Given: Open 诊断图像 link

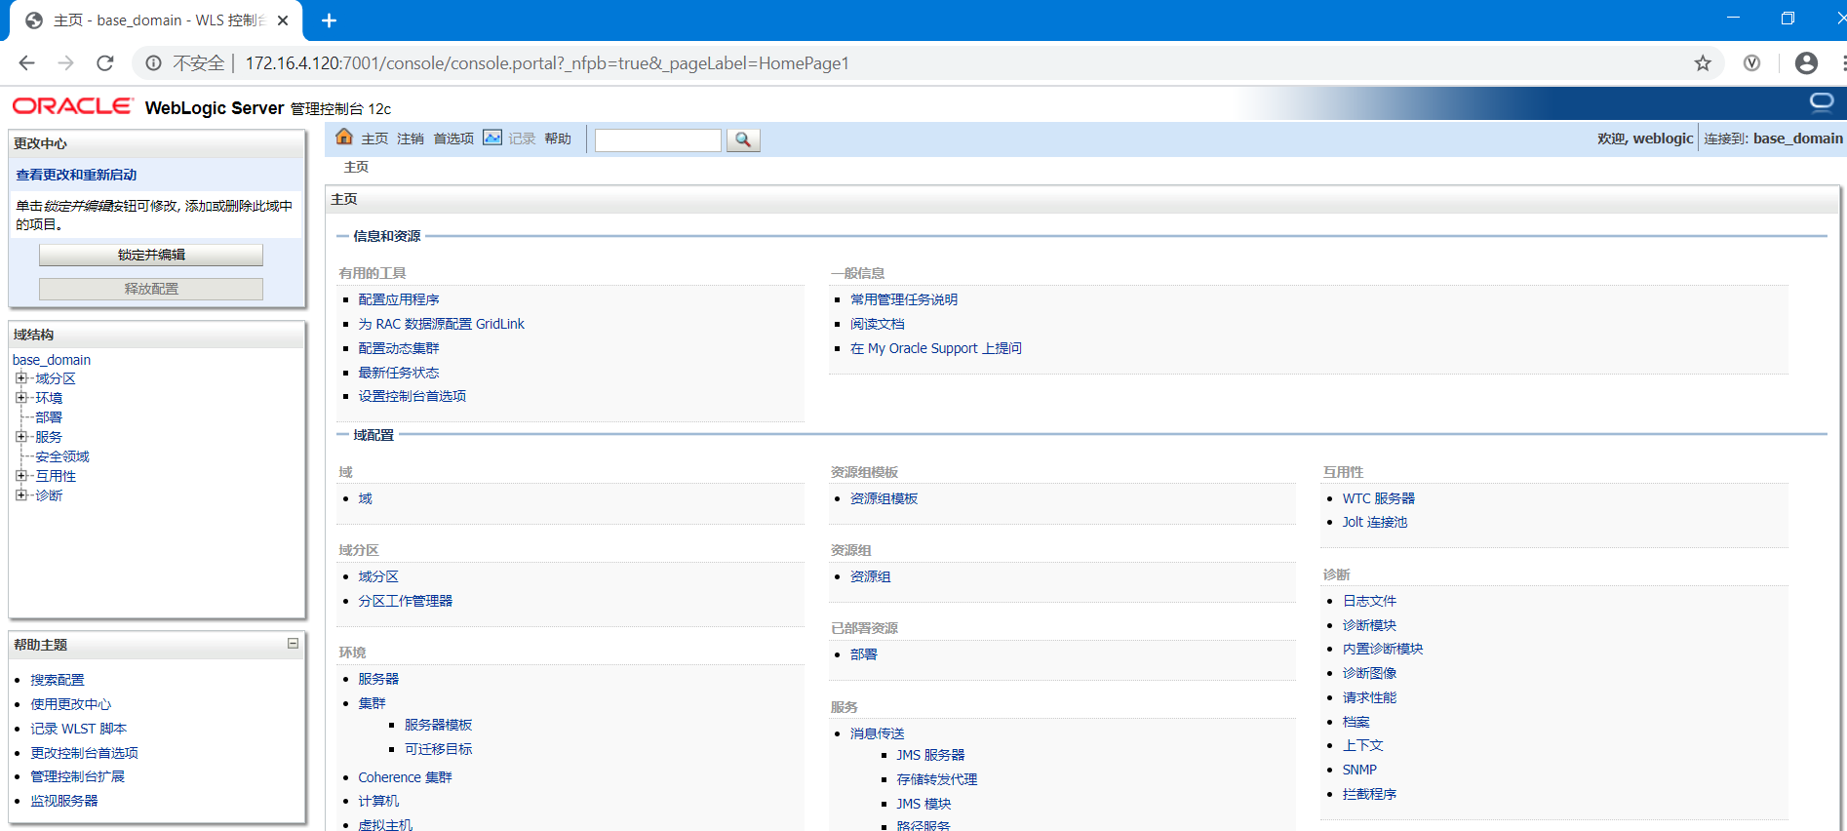Looking at the screenshot, I should tap(1370, 673).
